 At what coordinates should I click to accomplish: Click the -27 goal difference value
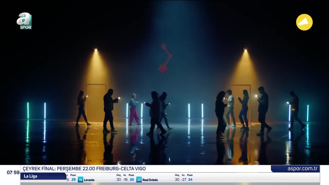184,180
